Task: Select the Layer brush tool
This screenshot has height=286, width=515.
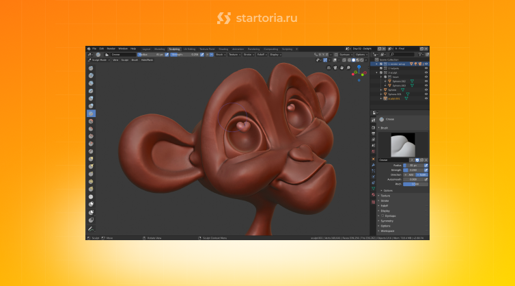Action: click(91, 91)
